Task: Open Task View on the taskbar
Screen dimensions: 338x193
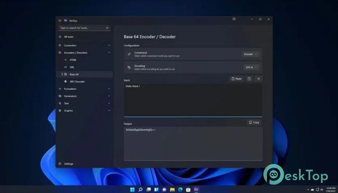Action: click(x=149, y=190)
